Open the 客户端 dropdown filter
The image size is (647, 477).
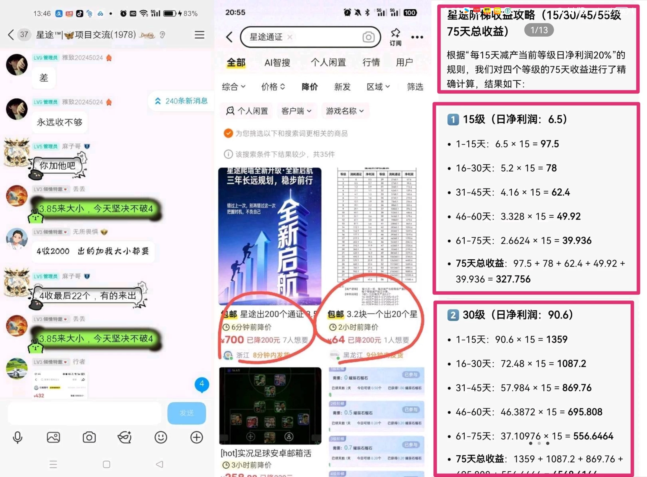click(296, 111)
